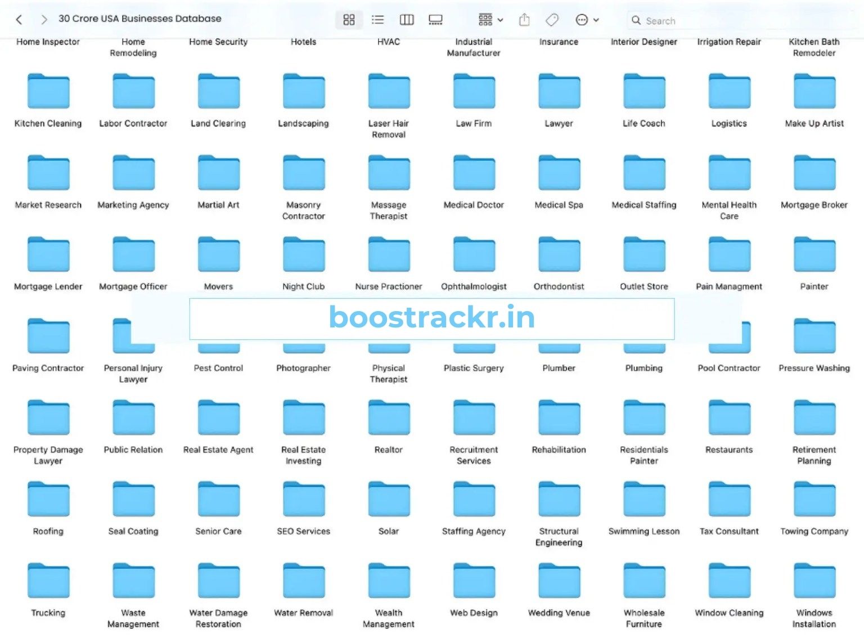Switch to icon grid view
The width and height of the screenshot is (864, 638).
coord(349,20)
